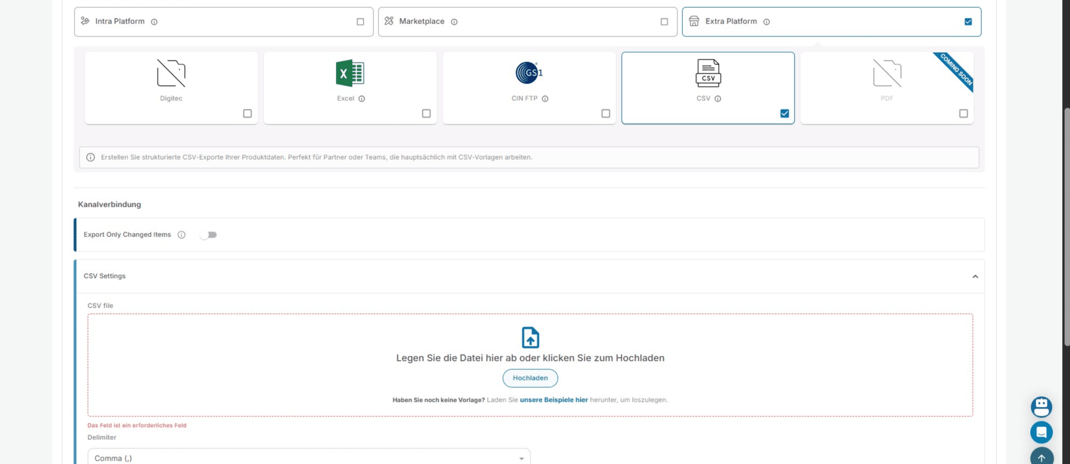The width and height of the screenshot is (1070, 464).
Task: Click the 'Kanalverbindung' heading
Action: point(109,205)
